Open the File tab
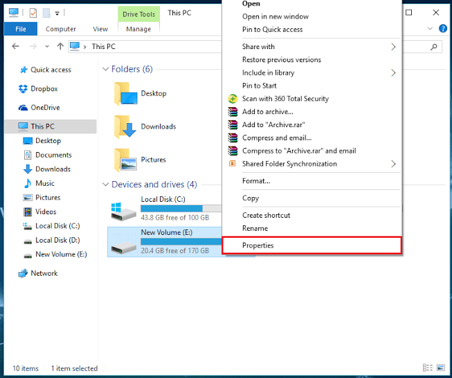Screen dimensions: 452x378 click(x=21, y=29)
